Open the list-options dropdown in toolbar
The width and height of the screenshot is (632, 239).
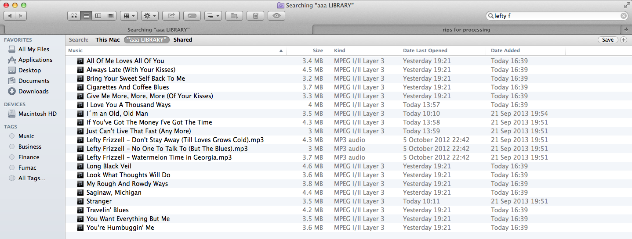point(213,16)
